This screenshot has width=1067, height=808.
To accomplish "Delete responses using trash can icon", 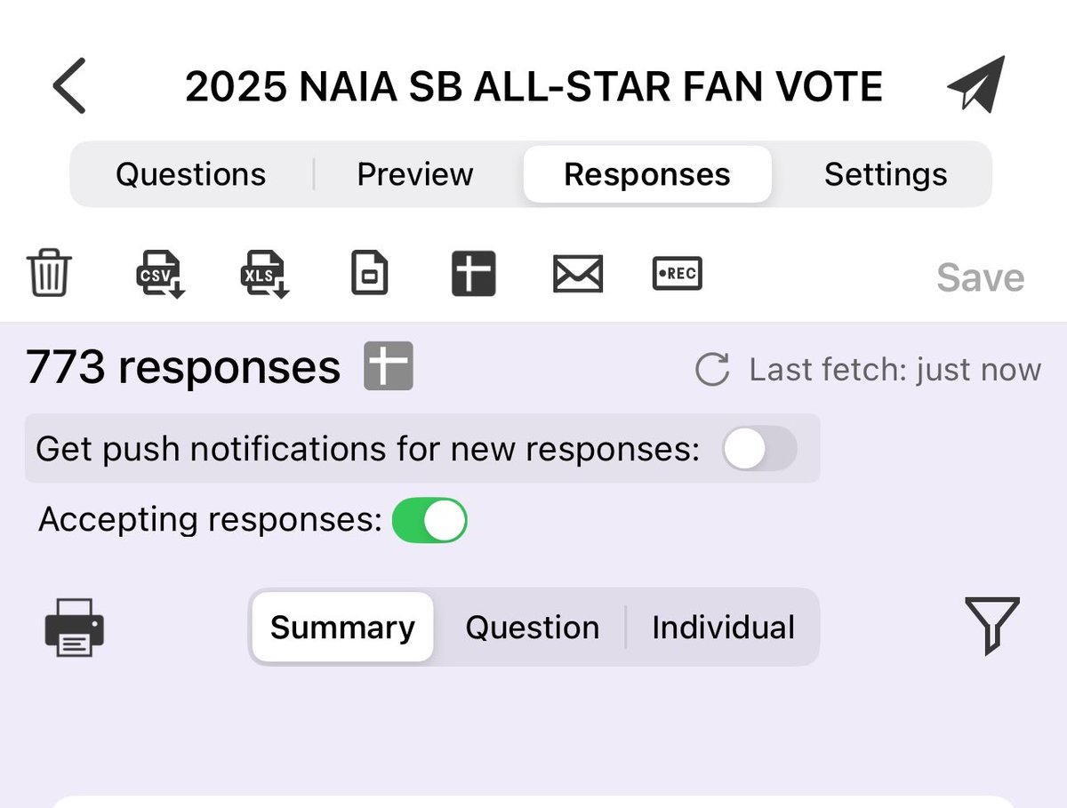I will point(50,274).
